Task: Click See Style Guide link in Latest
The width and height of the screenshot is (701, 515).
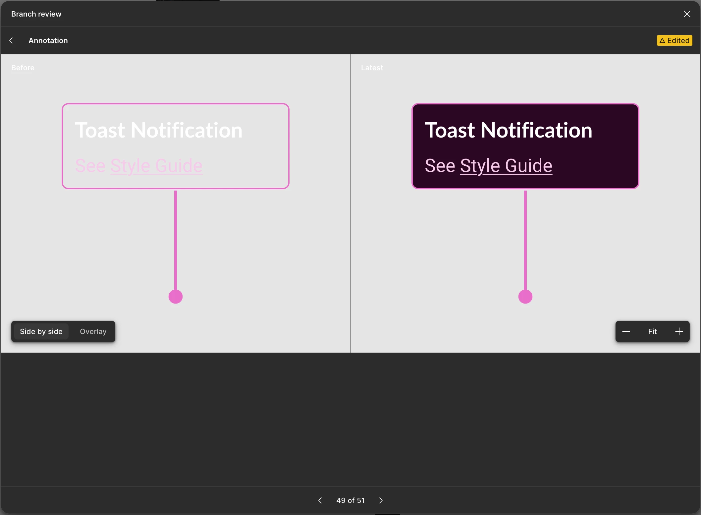Action: click(x=506, y=166)
